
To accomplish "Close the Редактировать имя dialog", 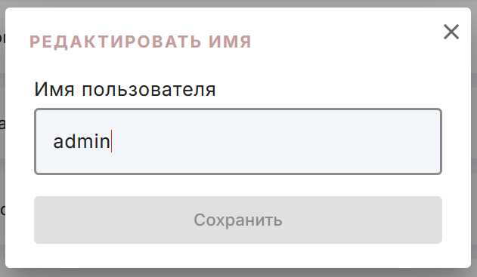I will point(451,32).
